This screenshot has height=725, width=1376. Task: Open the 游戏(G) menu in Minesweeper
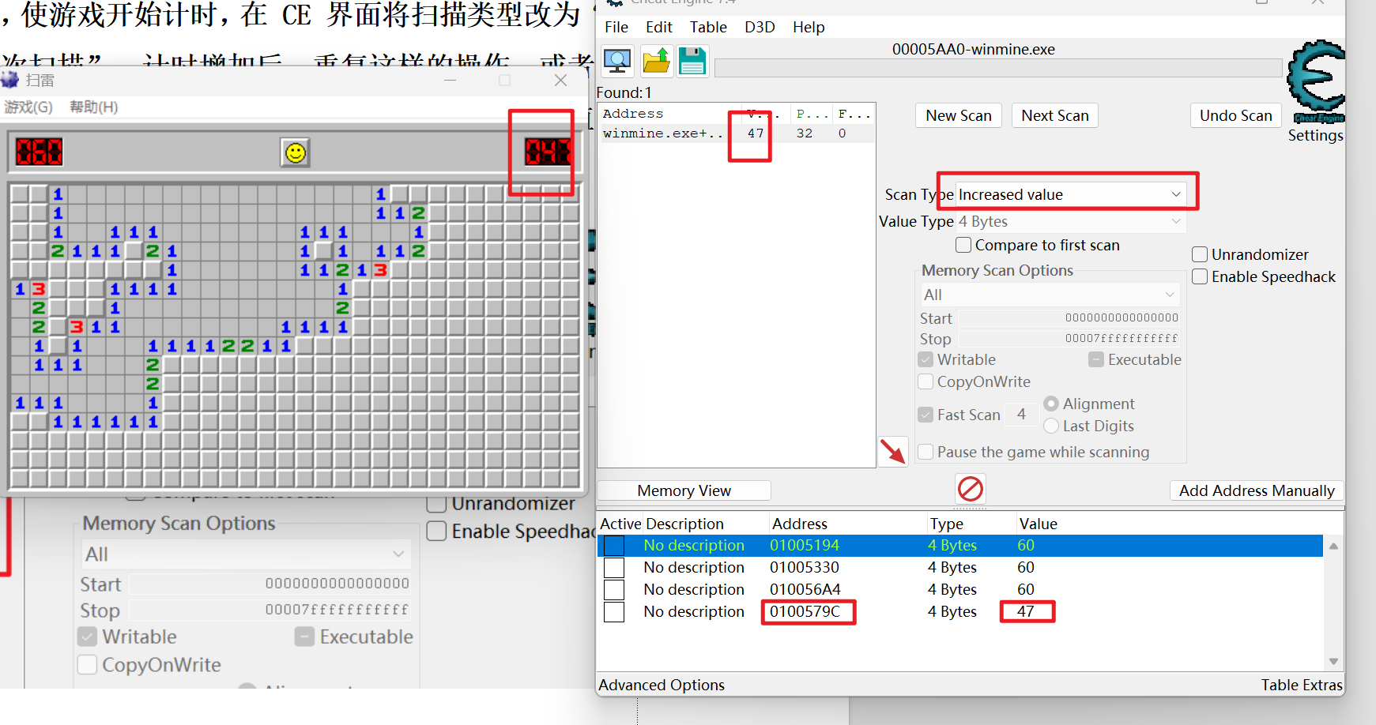click(x=28, y=107)
